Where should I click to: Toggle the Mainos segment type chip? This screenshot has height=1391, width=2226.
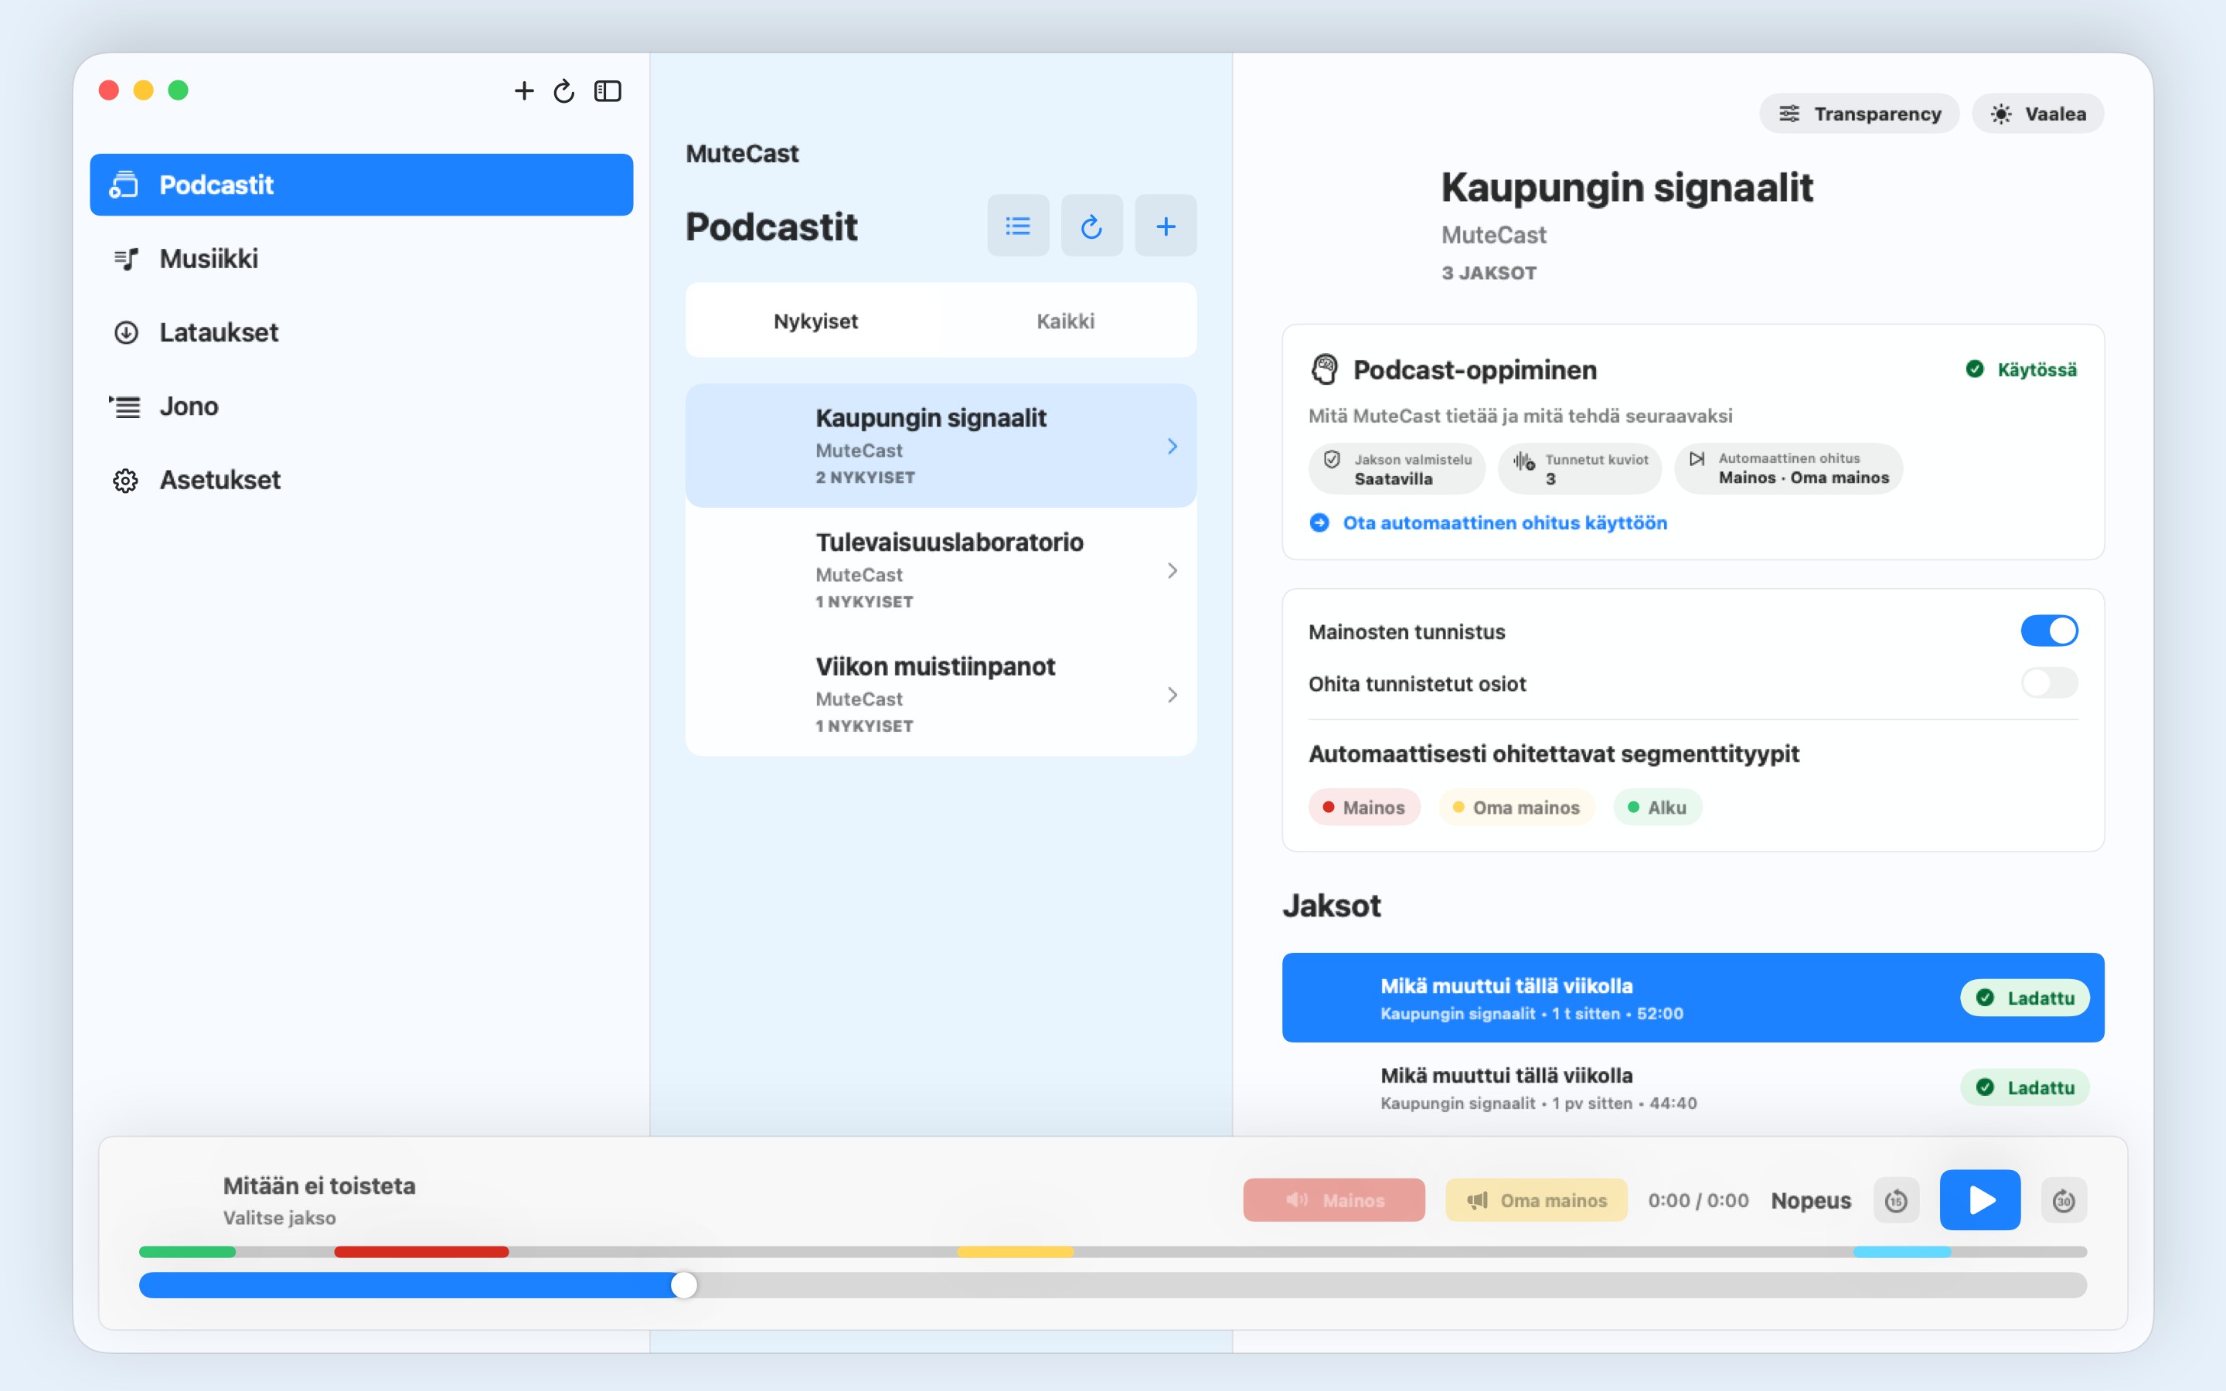[1364, 807]
